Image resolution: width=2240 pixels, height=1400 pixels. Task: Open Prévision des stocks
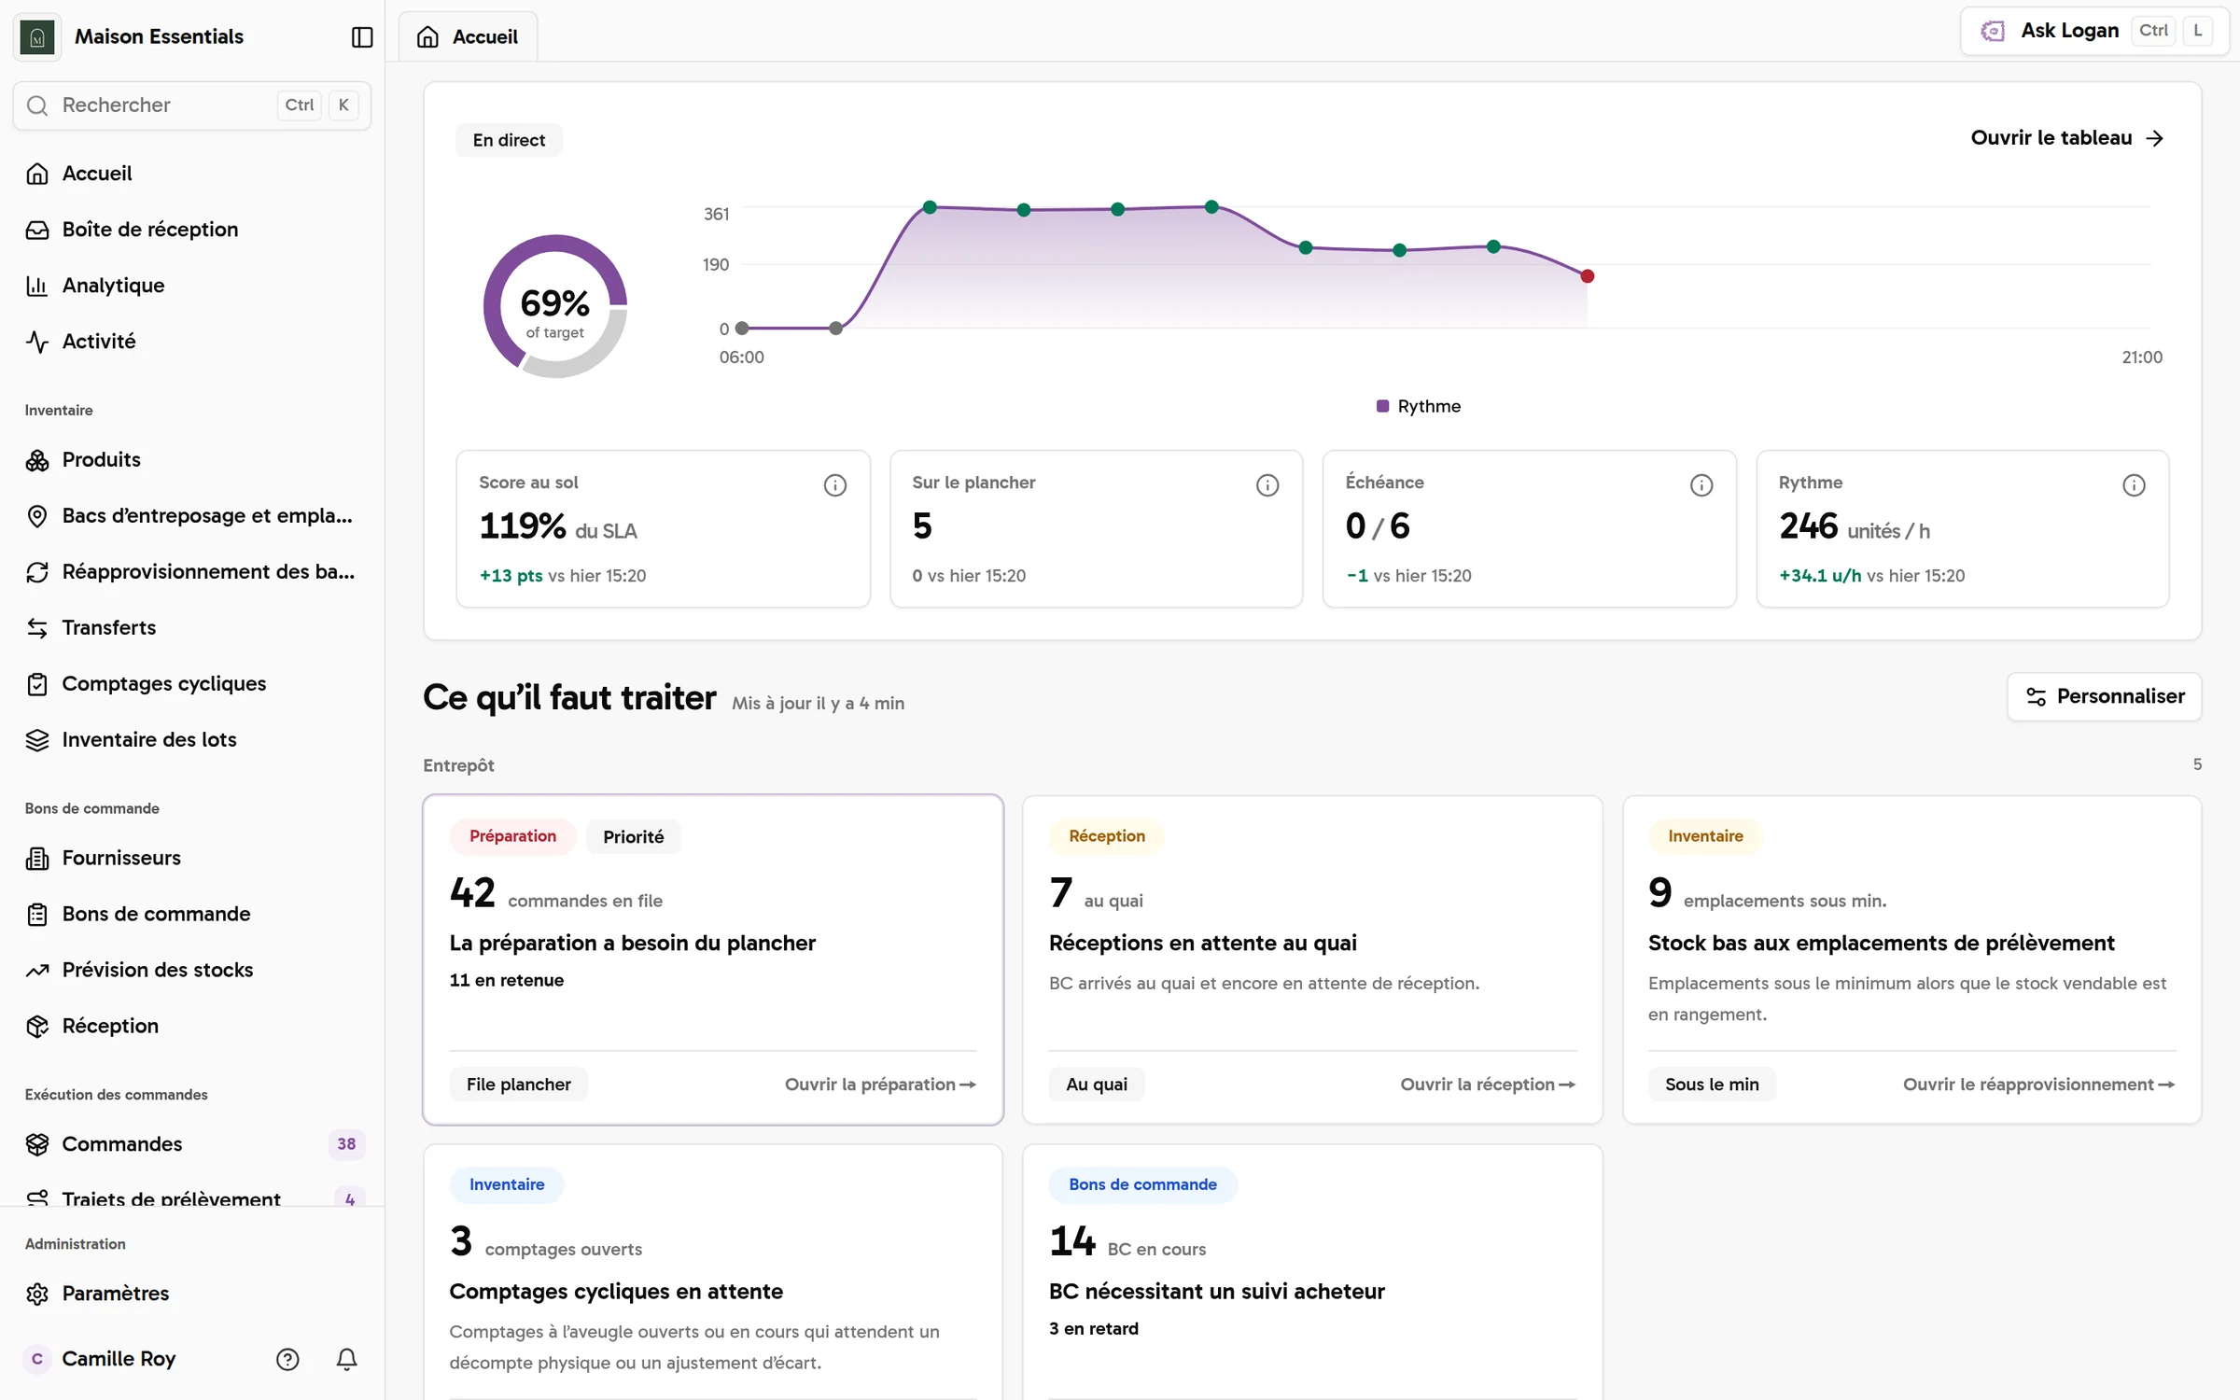[x=192, y=970]
